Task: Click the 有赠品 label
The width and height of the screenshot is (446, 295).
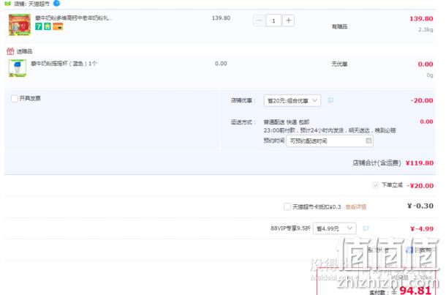Action: 339,26
